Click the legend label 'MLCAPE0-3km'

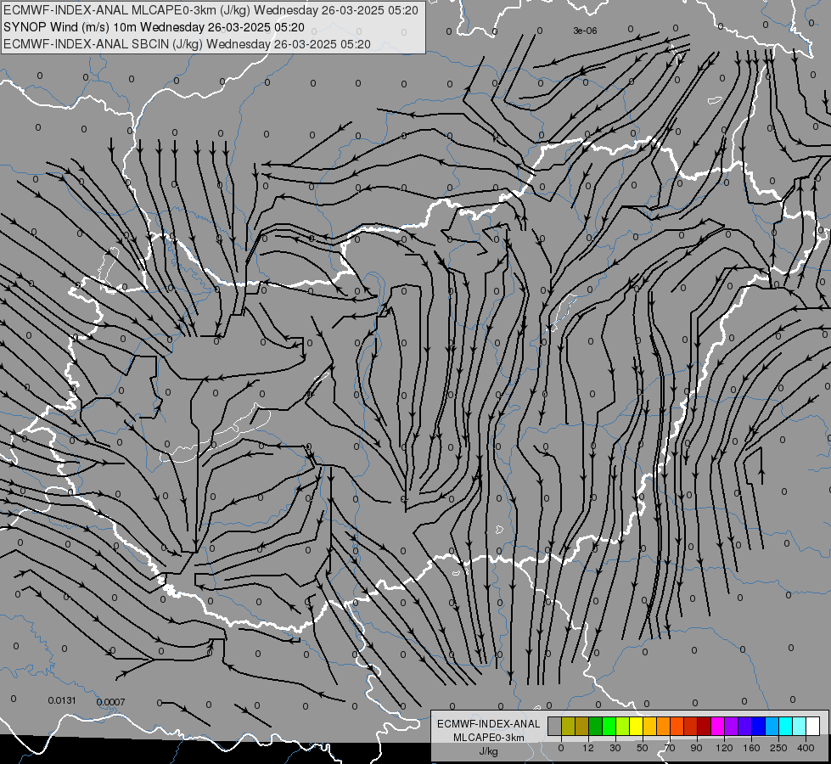tap(489, 738)
